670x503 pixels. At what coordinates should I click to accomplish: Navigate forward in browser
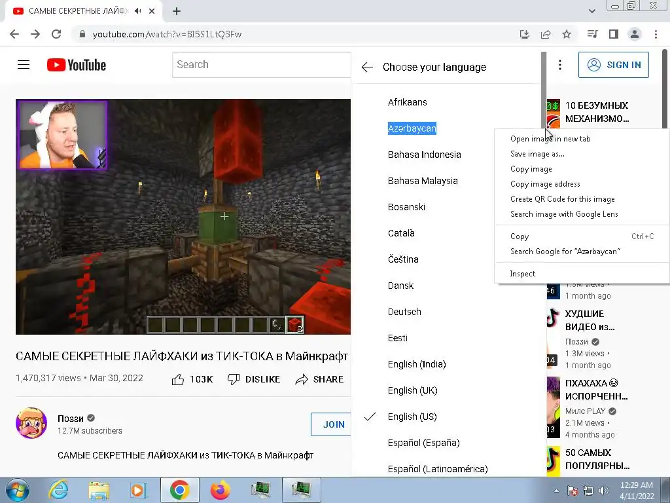click(x=35, y=34)
